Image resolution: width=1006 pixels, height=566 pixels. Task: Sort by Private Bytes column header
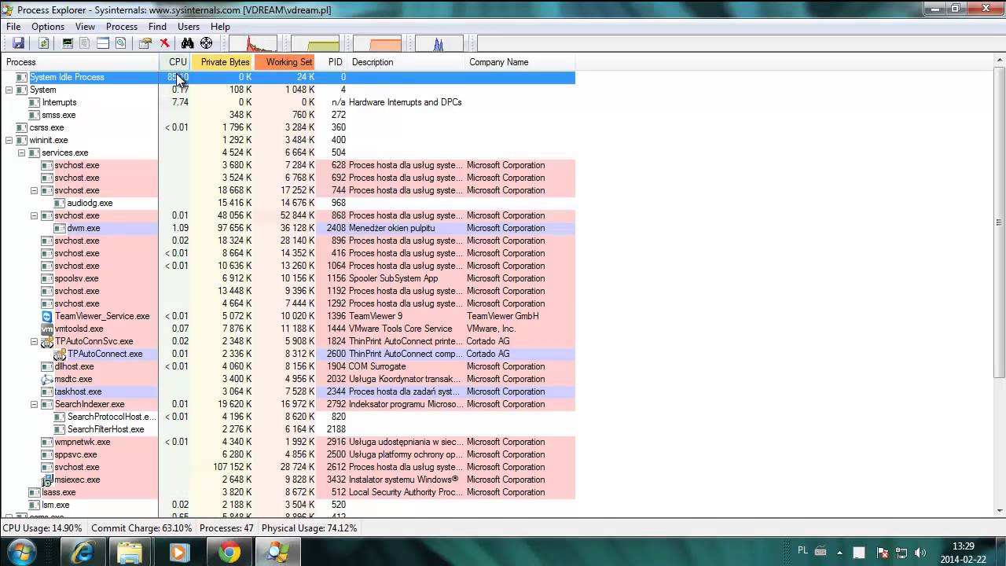pyautogui.click(x=223, y=62)
